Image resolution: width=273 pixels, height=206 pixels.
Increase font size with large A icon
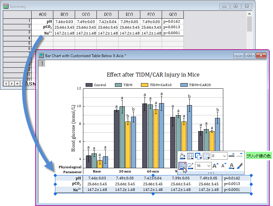point(216,166)
